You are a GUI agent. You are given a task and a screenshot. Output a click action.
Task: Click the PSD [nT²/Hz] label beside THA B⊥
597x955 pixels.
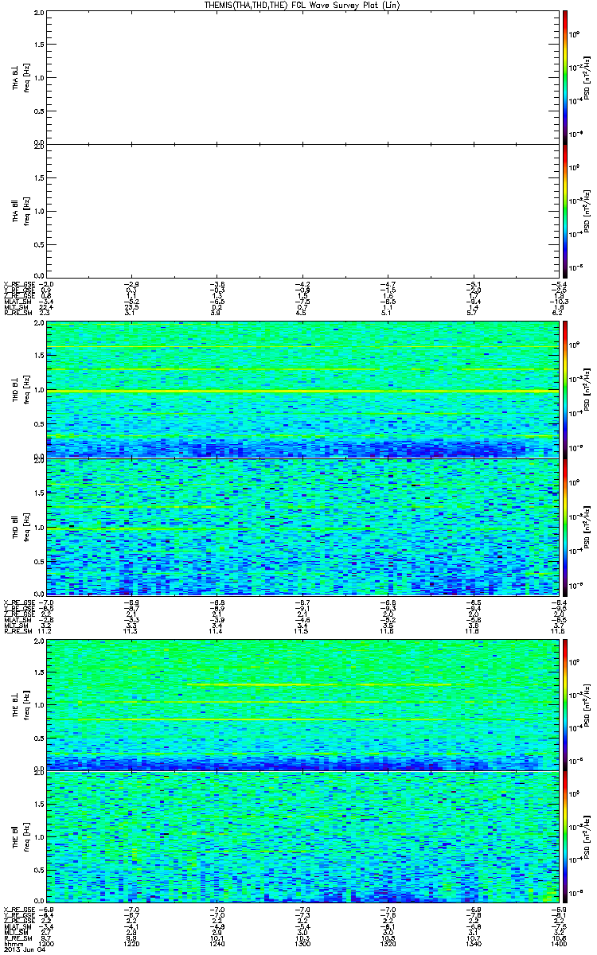[x=587, y=77]
